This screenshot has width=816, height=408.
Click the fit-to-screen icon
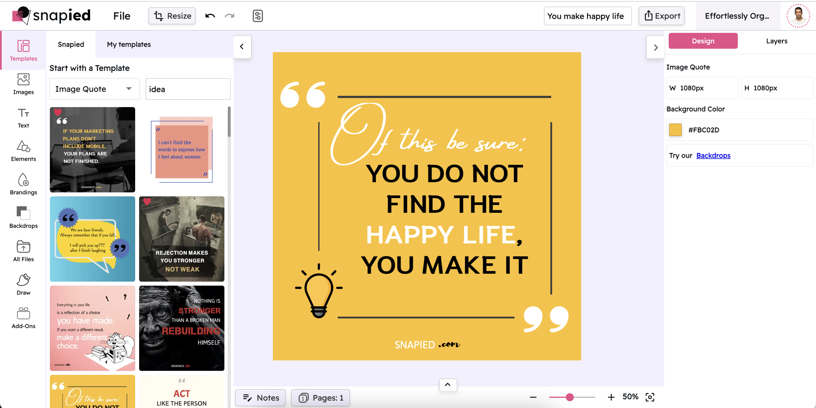point(650,397)
